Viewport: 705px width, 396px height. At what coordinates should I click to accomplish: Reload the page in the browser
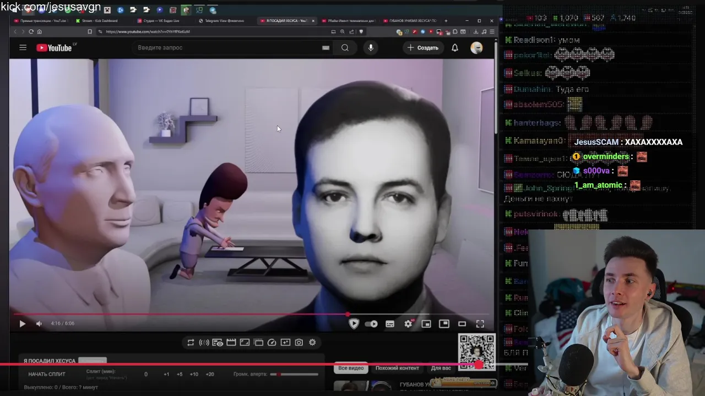(31, 32)
